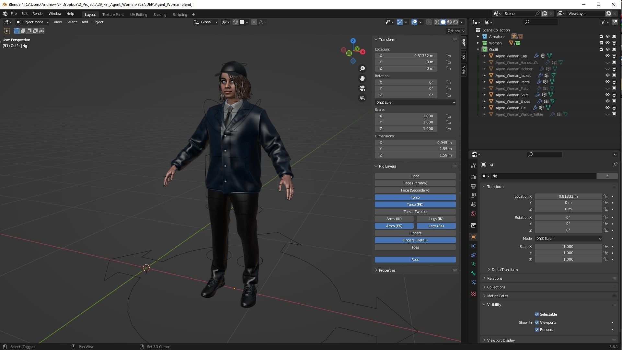Toggle X-ray display in viewport header

[429, 22]
